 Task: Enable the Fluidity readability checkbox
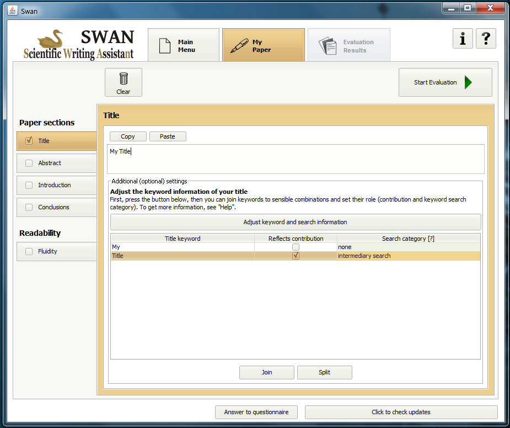coord(29,251)
